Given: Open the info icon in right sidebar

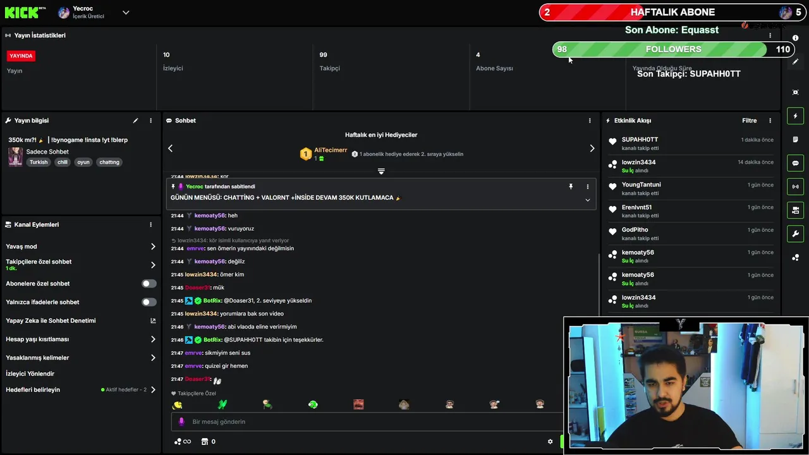Looking at the screenshot, I should tap(795, 39).
